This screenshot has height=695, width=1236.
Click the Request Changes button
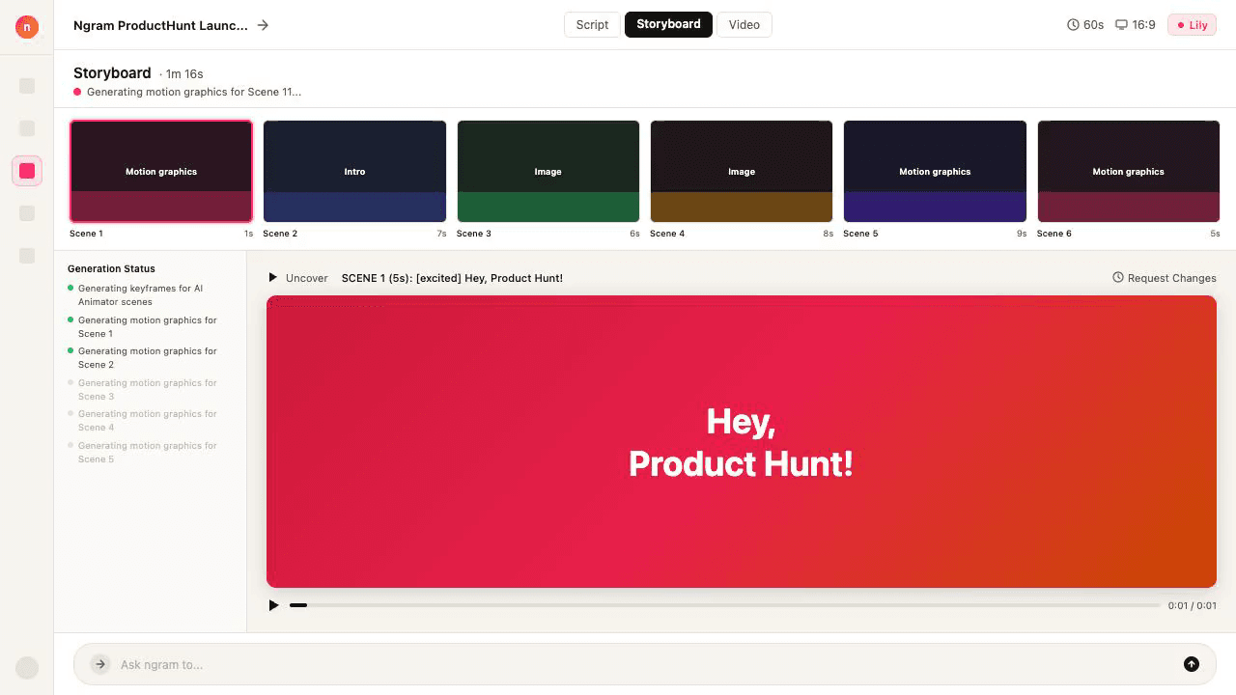point(1165,278)
